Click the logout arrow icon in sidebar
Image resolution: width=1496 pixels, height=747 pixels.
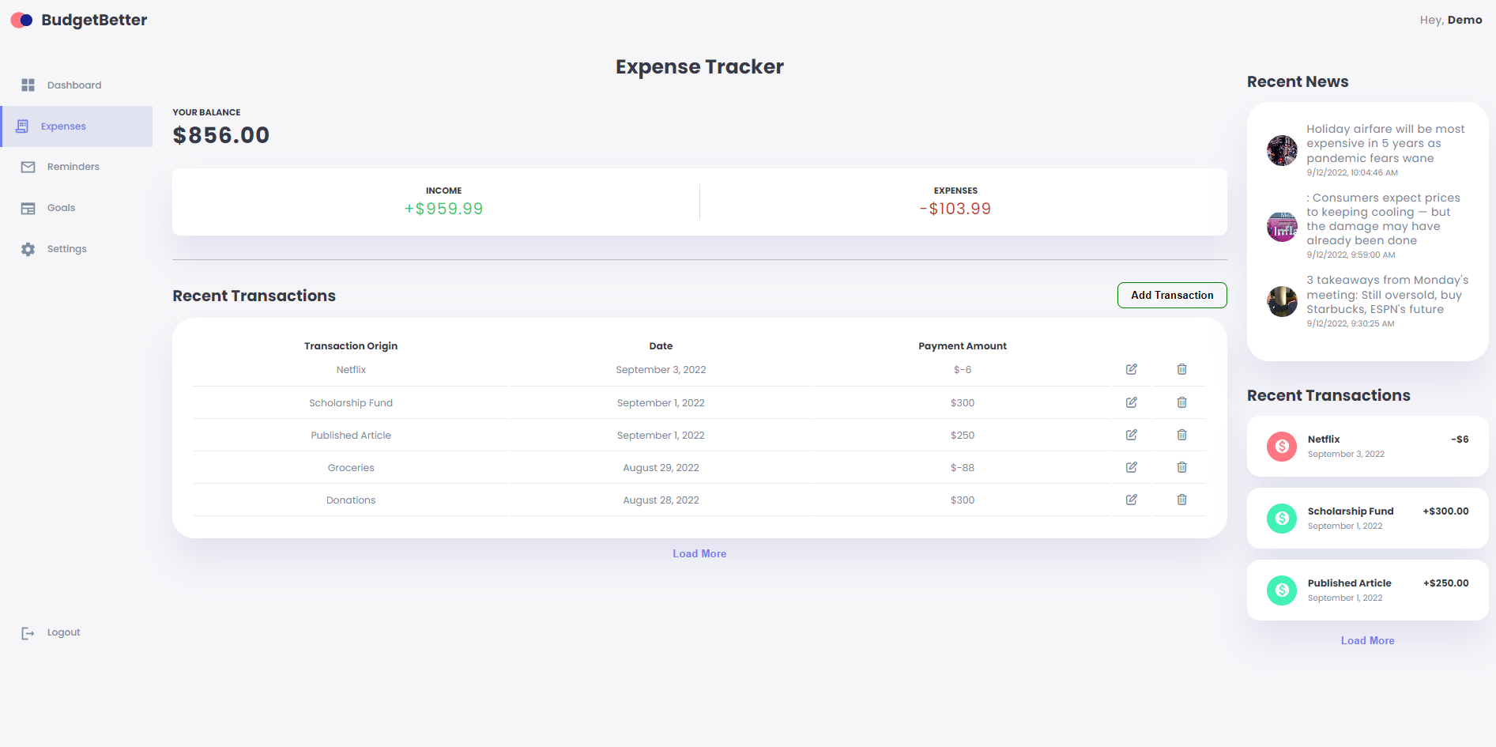pos(28,632)
